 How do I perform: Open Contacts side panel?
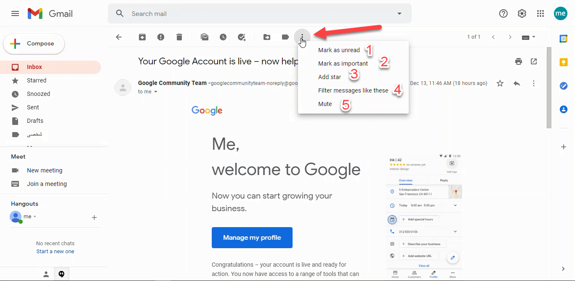point(563,109)
